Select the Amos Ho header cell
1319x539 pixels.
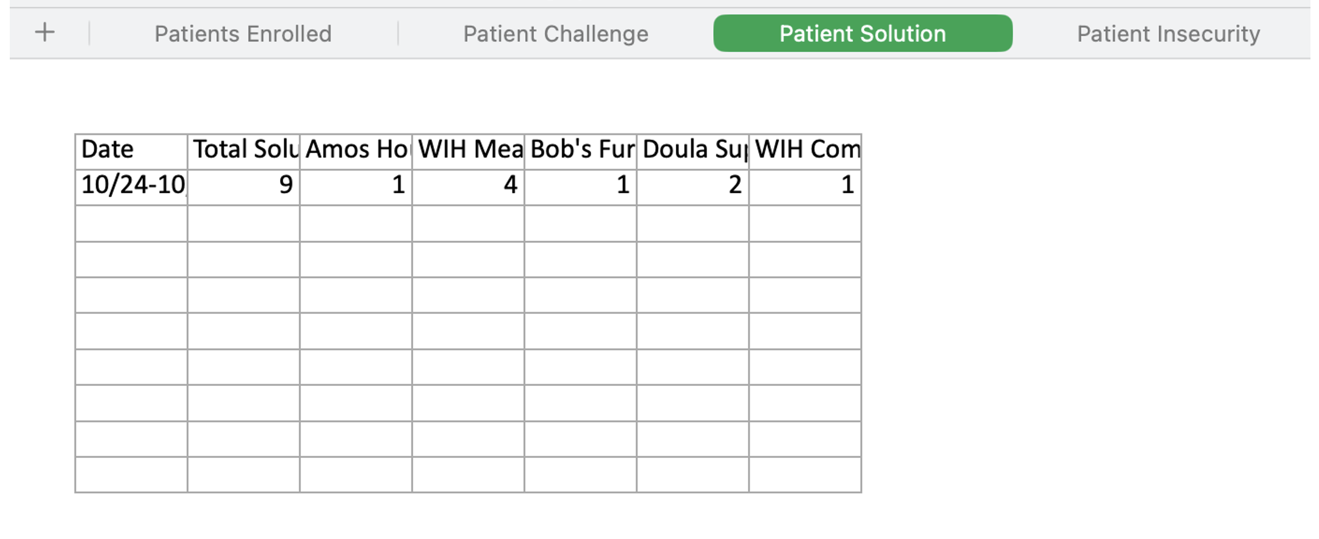click(x=356, y=152)
